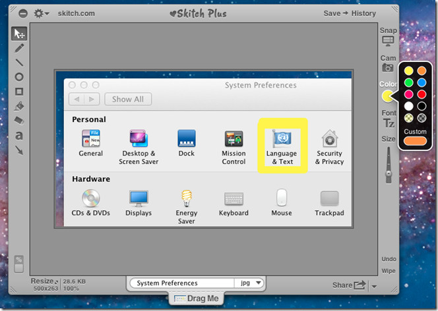Select the text 'a' tool

(x=19, y=136)
